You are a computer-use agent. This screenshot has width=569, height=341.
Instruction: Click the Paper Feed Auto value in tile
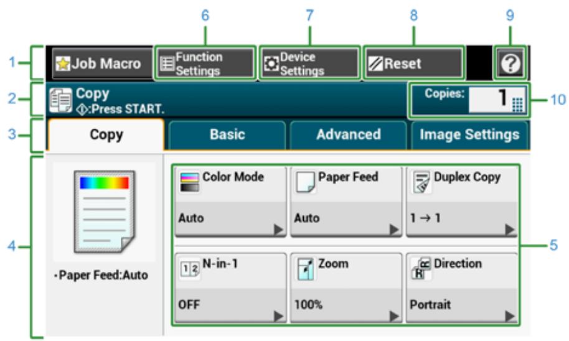[x=307, y=218]
